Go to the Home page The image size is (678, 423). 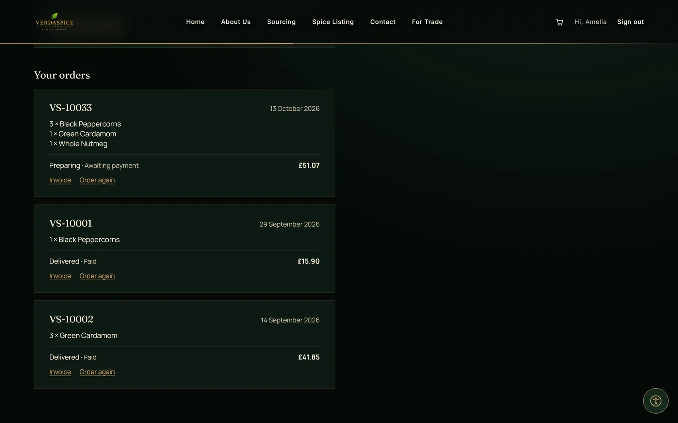click(x=195, y=22)
